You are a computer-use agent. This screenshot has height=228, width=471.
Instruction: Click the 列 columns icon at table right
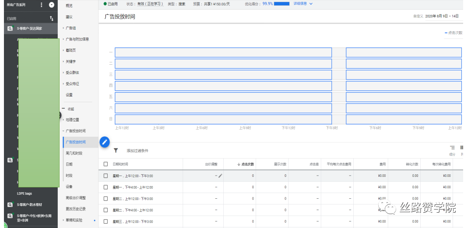(x=462, y=147)
